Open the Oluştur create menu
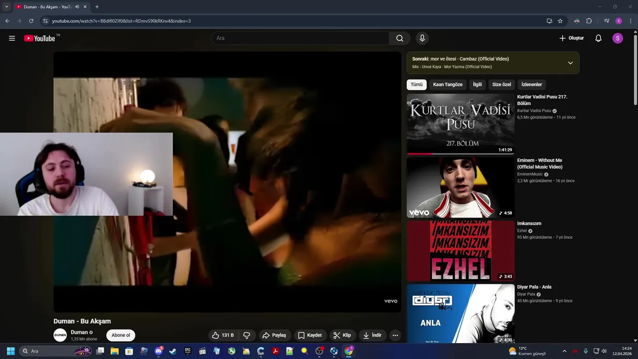 click(x=571, y=38)
